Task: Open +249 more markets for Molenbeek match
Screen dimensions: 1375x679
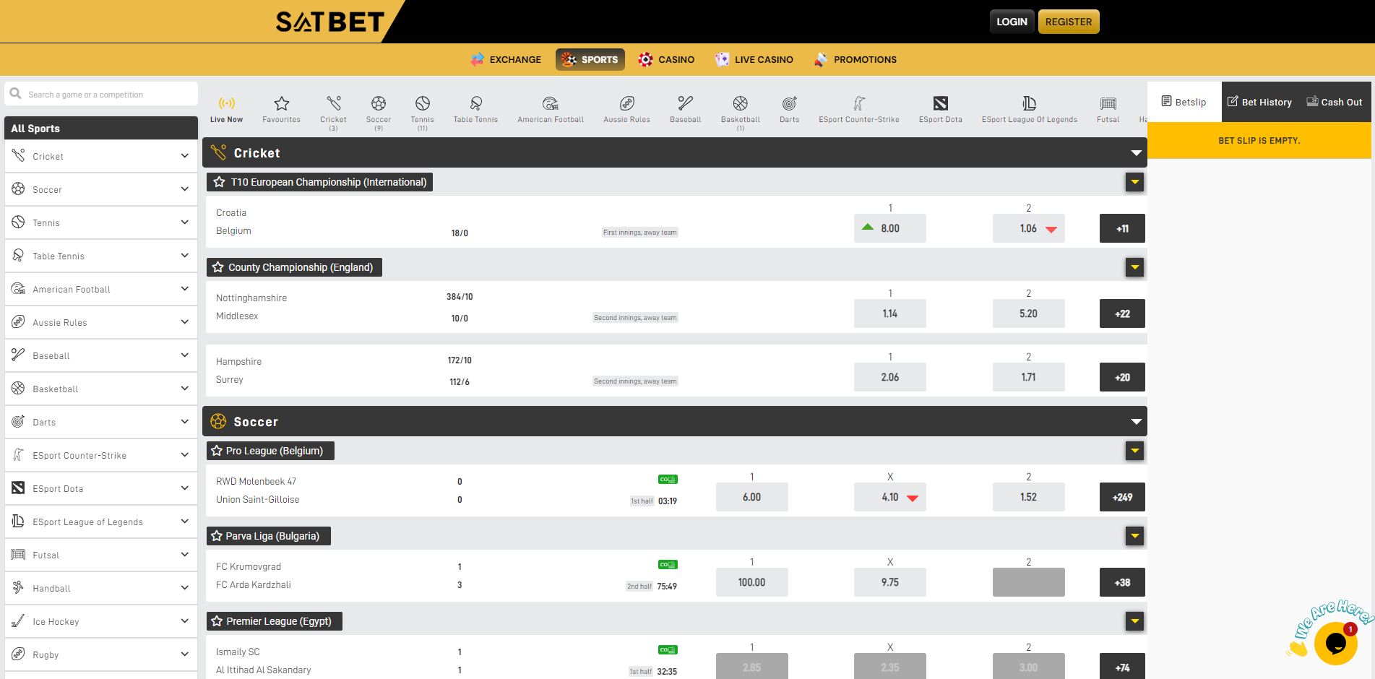Action: [x=1122, y=497]
